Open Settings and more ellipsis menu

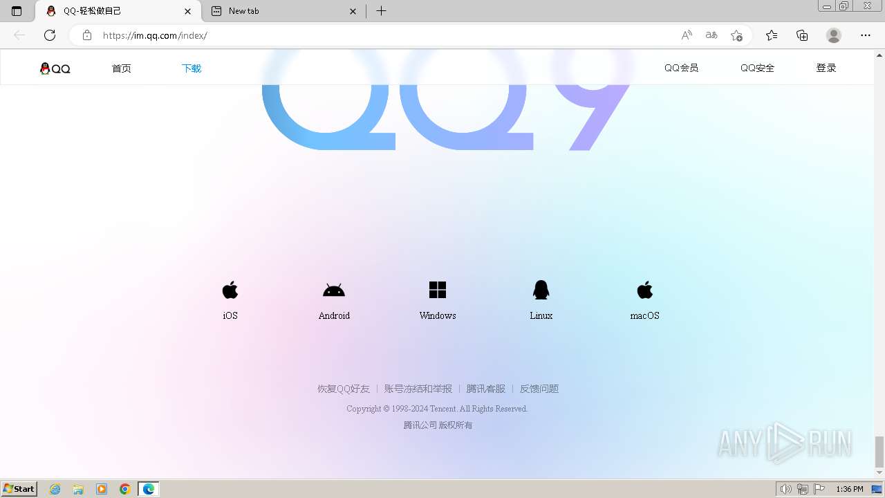(866, 35)
